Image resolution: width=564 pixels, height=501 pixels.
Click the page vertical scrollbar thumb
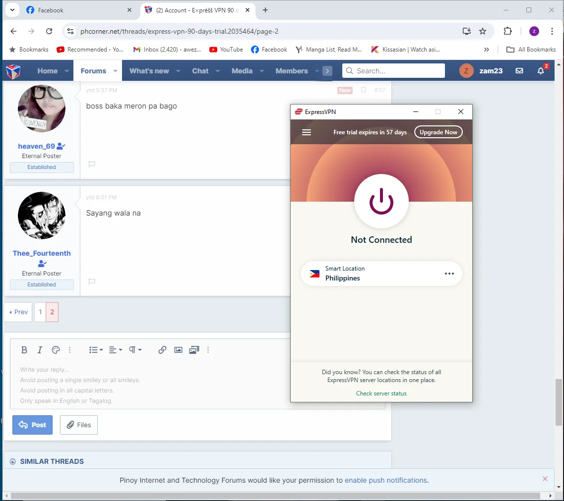[x=559, y=402]
